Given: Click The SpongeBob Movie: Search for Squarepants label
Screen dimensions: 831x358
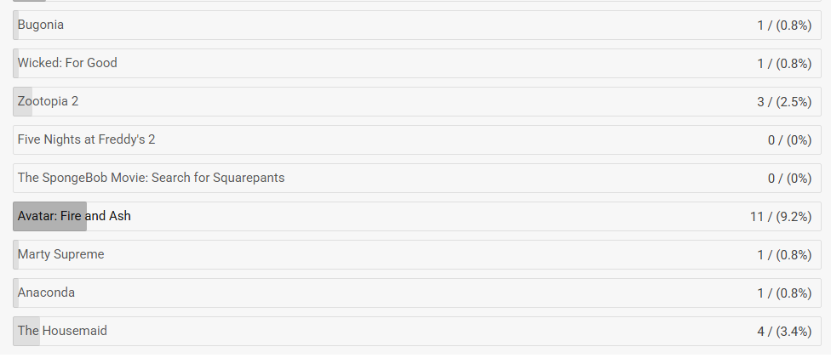Looking at the screenshot, I should tap(151, 178).
